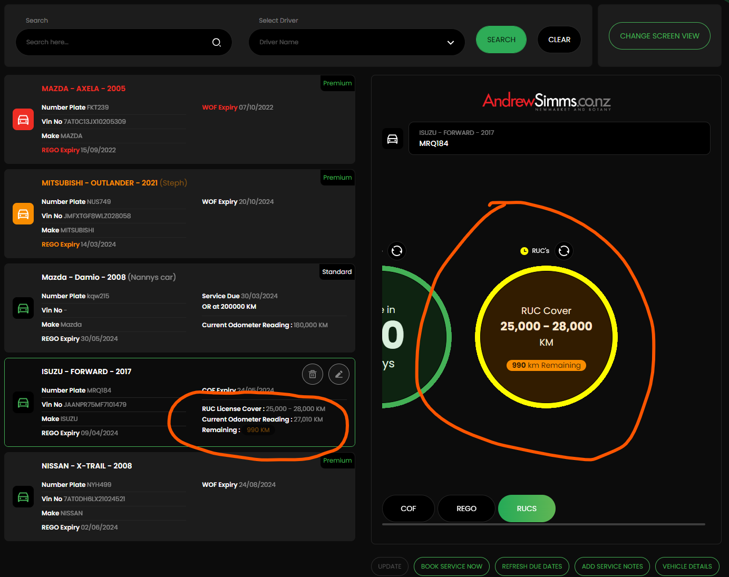Screen dimensions: 729x577
Task: Switch to the COF tab
Action: pos(409,508)
